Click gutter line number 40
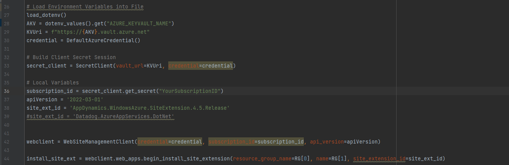This screenshot has height=165, width=509. coord(7,125)
